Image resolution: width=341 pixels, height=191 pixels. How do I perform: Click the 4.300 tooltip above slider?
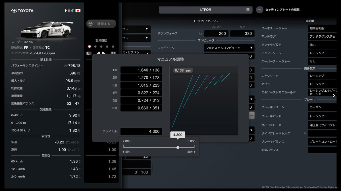[178, 135]
